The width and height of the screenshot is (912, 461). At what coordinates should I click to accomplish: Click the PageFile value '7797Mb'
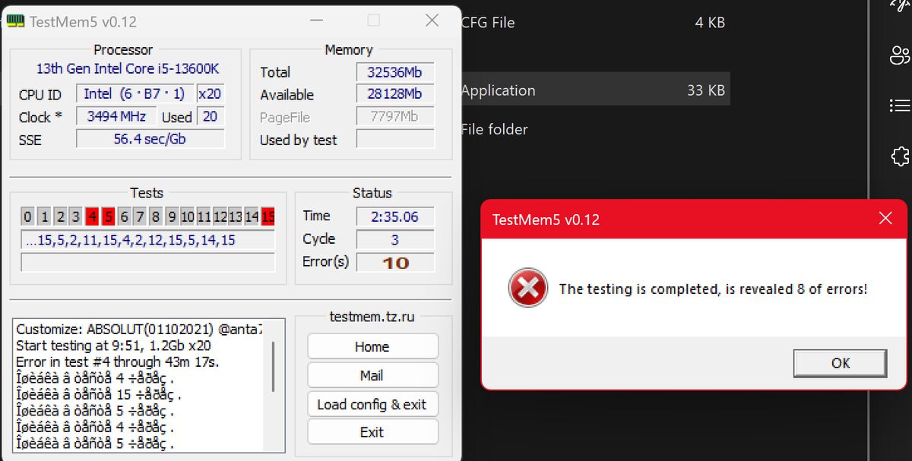[x=395, y=117]
